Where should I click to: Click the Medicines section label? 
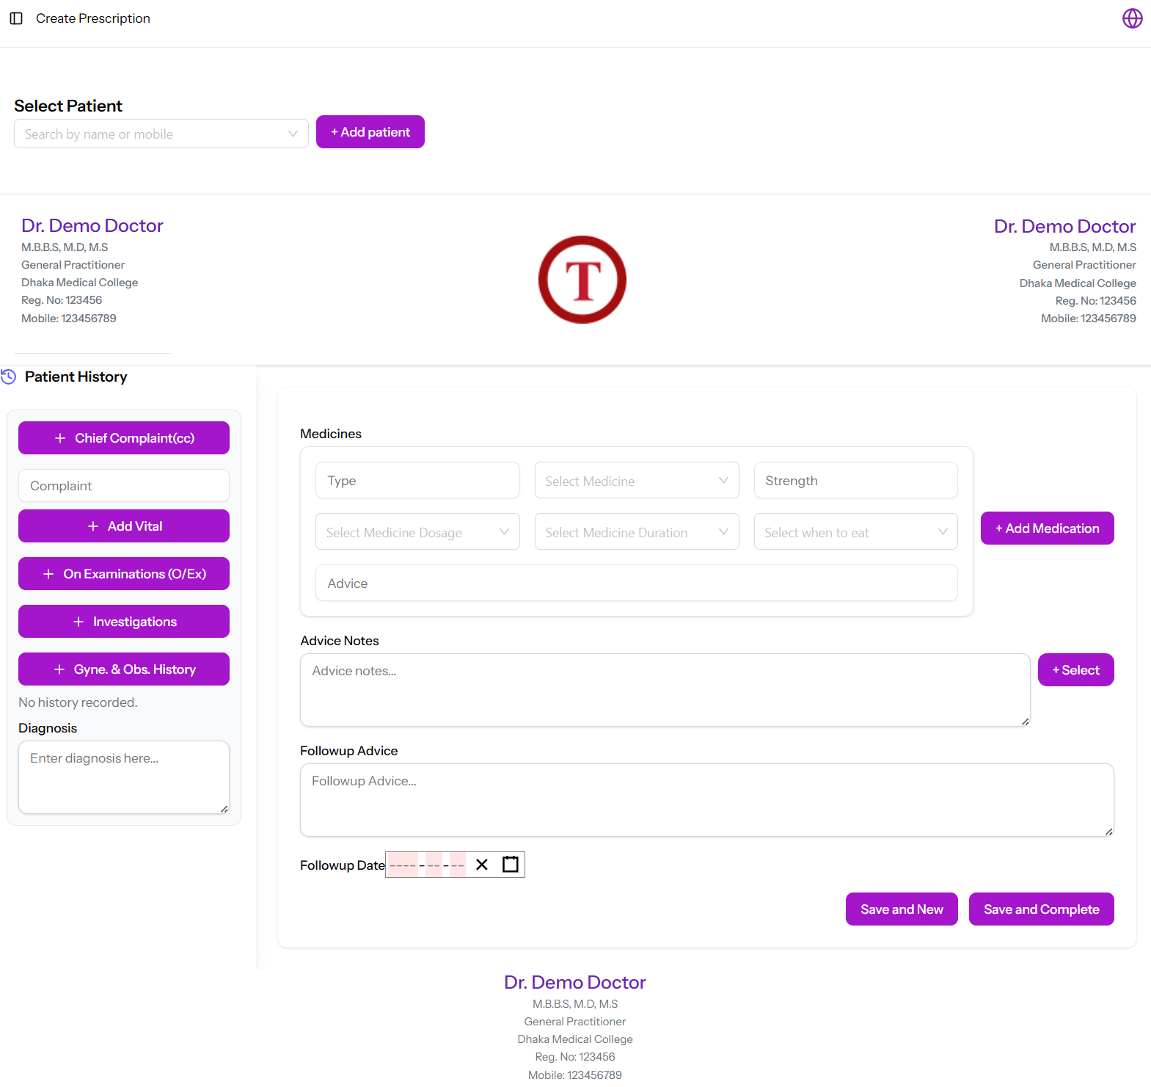331,434
